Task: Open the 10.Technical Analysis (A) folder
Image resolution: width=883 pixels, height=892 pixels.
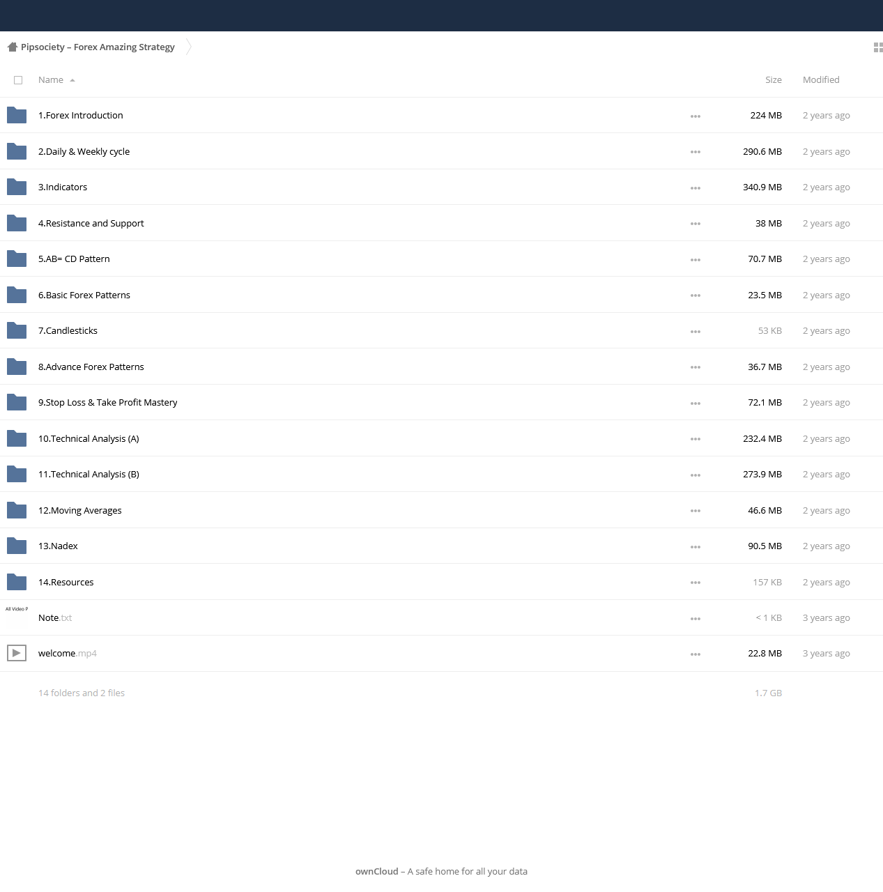Action: (89, 438)
